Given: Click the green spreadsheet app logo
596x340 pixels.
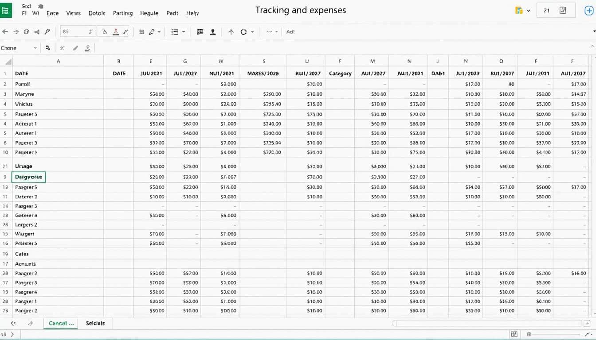Looking at the screenshot, I should click(6, 10).
